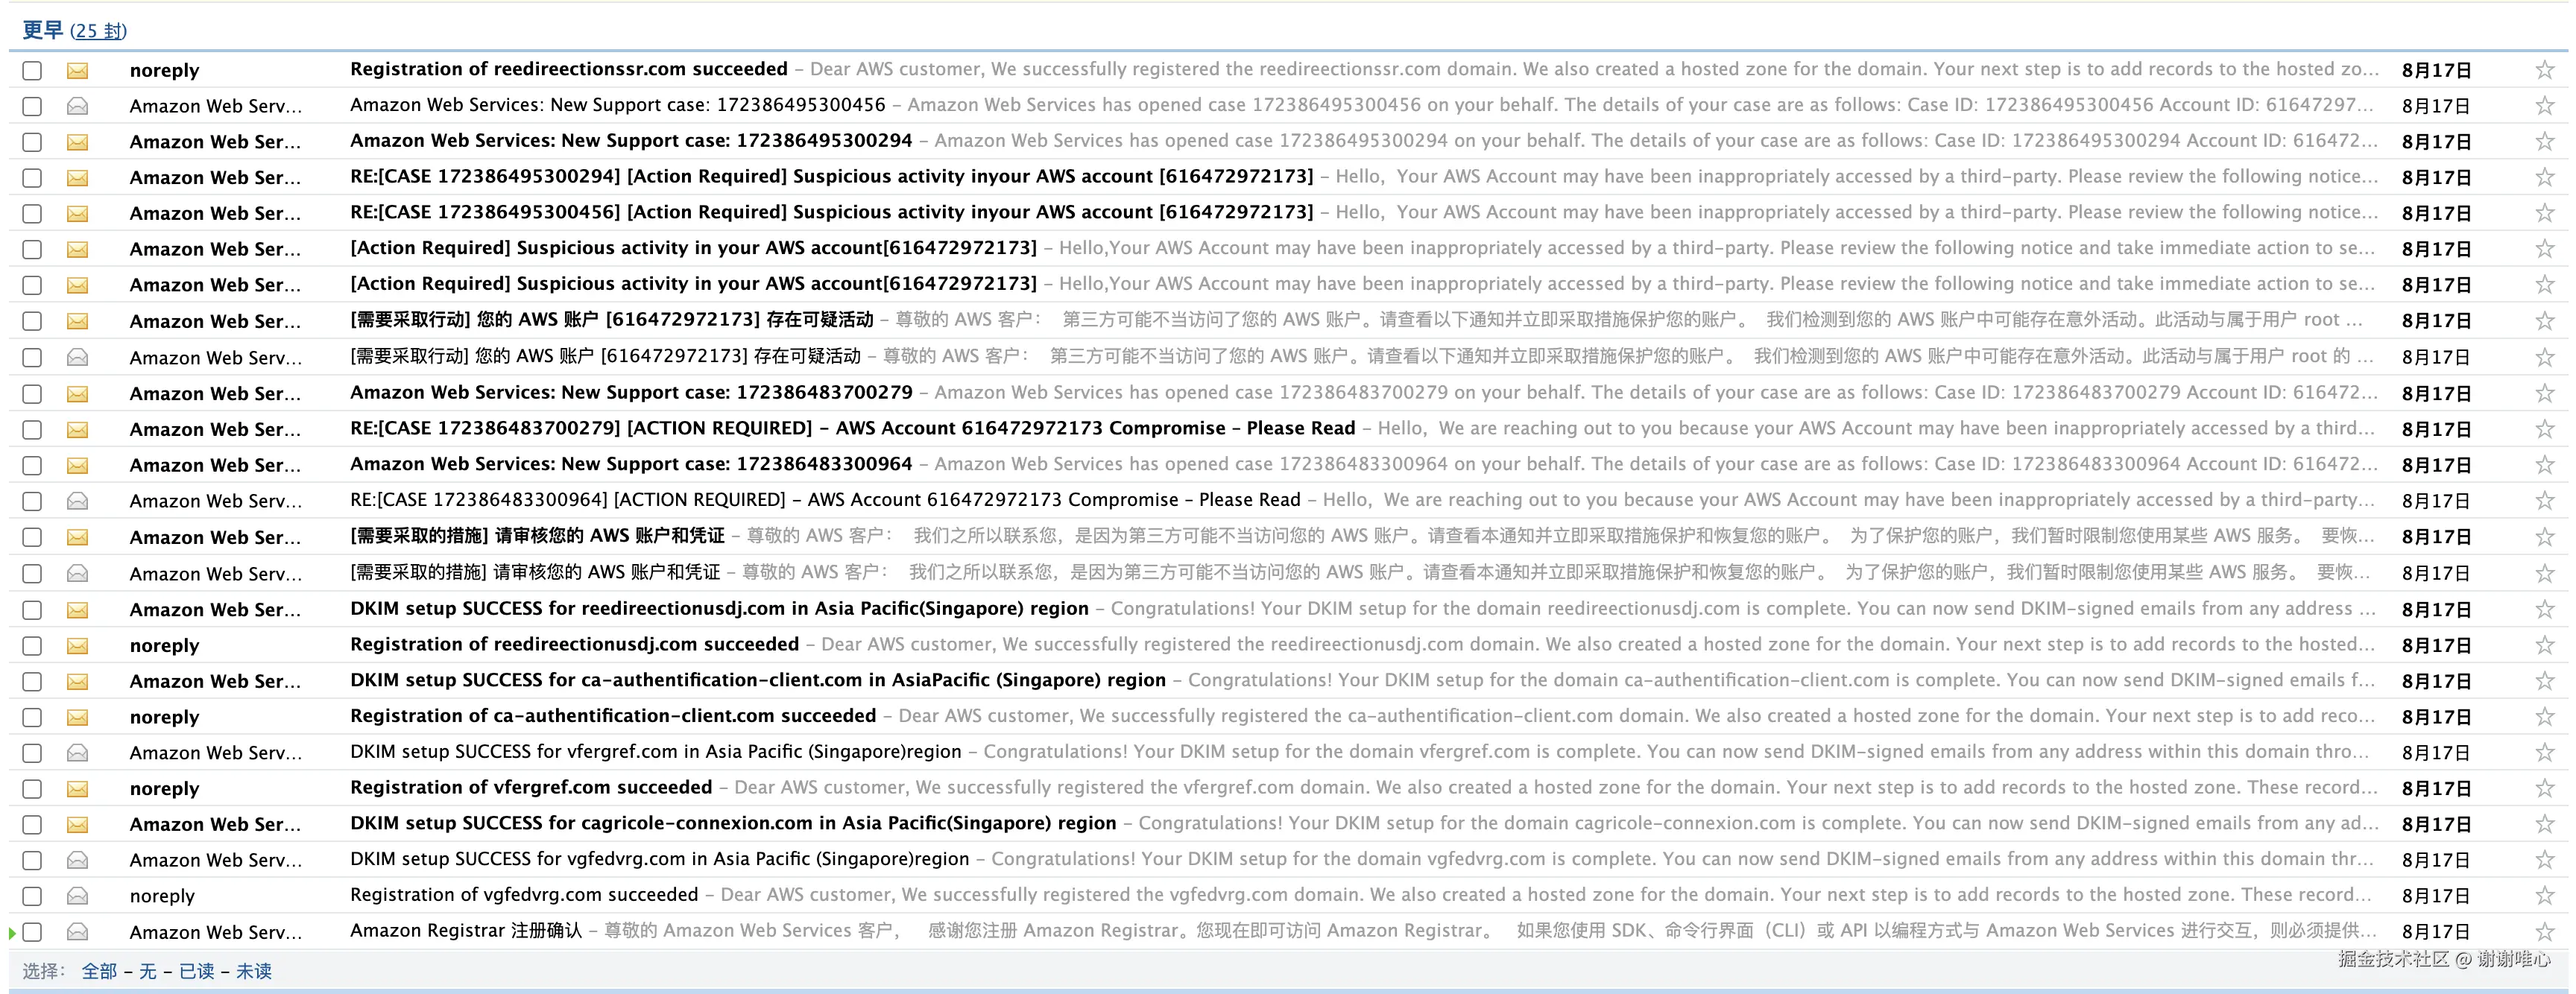Star the Amazon Registrar 注册确认 email
The height and width of the screenshot is (994, 2576).
[x=2544, y=932]
